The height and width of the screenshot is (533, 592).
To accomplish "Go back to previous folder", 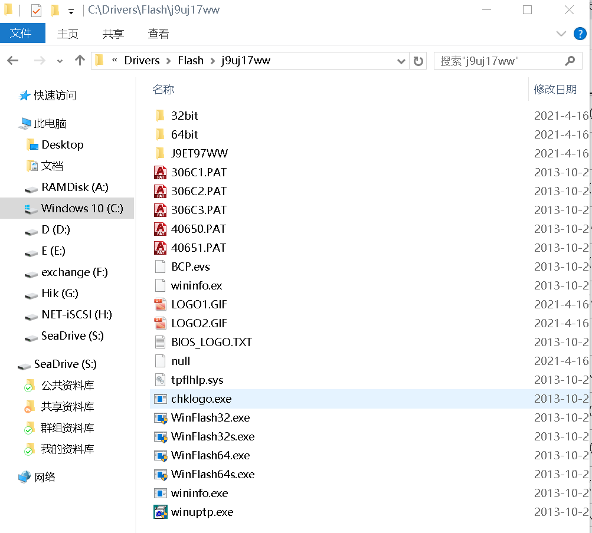I will pyautogui.click(x=13, y=60).
